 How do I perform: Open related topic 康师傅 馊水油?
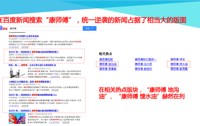179,64
